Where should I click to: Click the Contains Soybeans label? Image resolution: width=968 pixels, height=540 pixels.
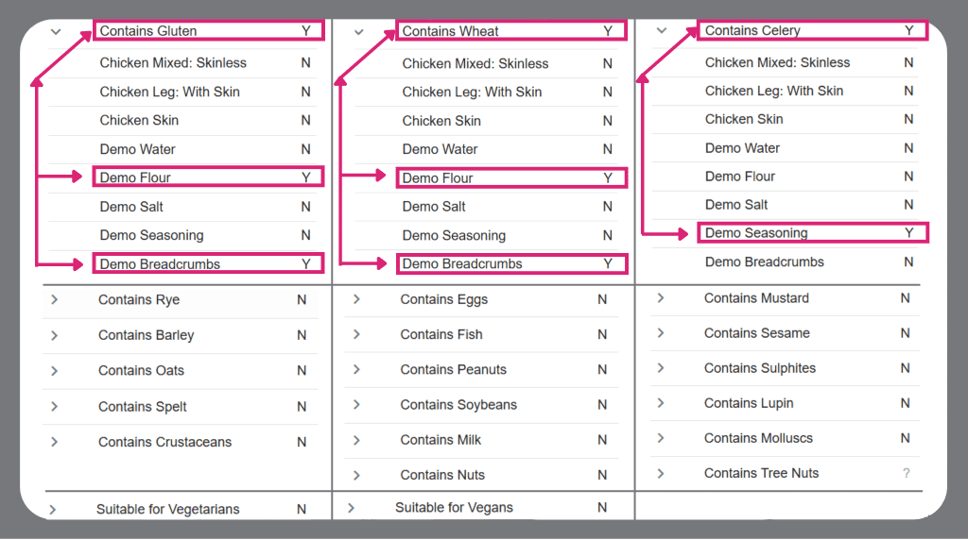pyautogui.click(x=458, y=405)
